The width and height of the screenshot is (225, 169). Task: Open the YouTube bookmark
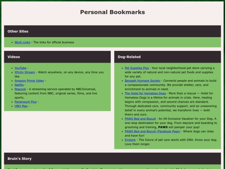(20, 68)
